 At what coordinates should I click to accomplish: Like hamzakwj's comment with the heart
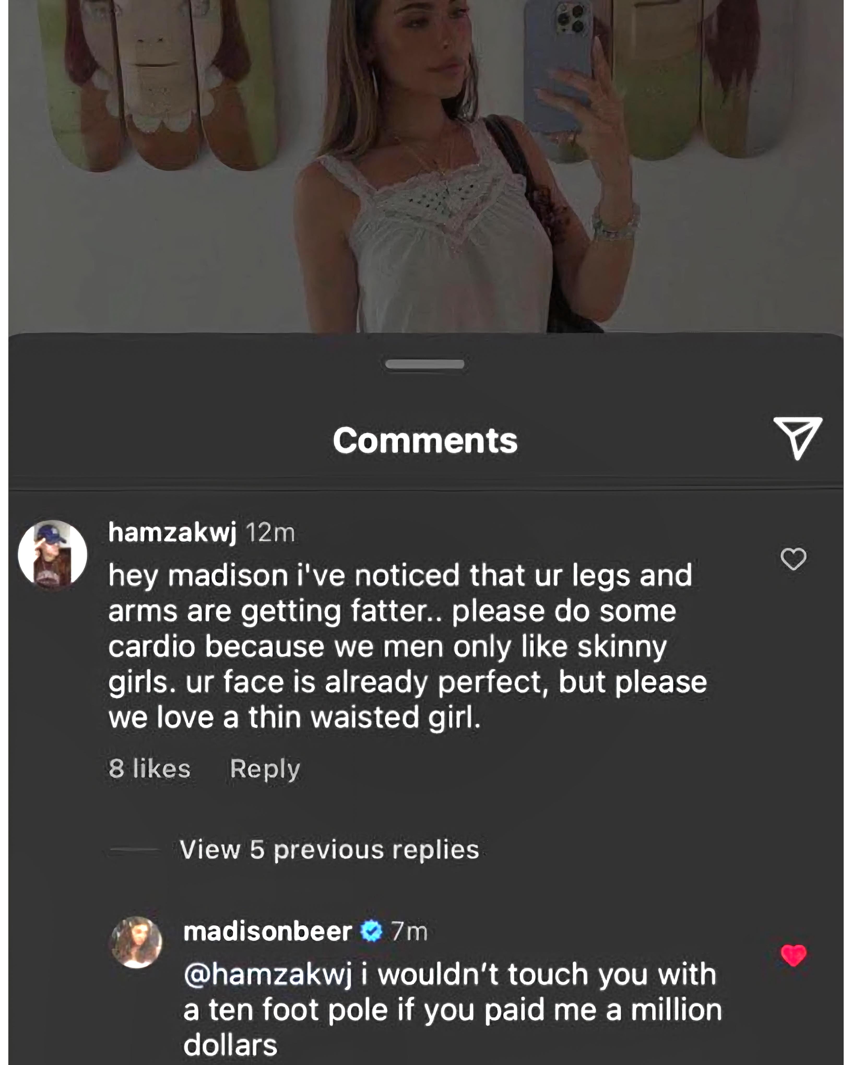793,559
